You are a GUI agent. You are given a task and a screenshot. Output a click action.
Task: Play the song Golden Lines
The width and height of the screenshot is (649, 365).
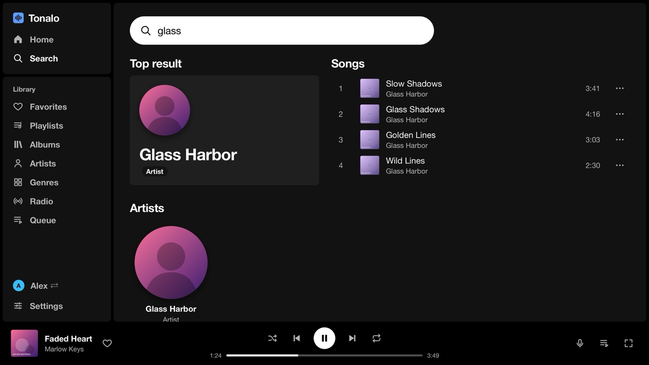pyautogui.click(x=481, y=140)
